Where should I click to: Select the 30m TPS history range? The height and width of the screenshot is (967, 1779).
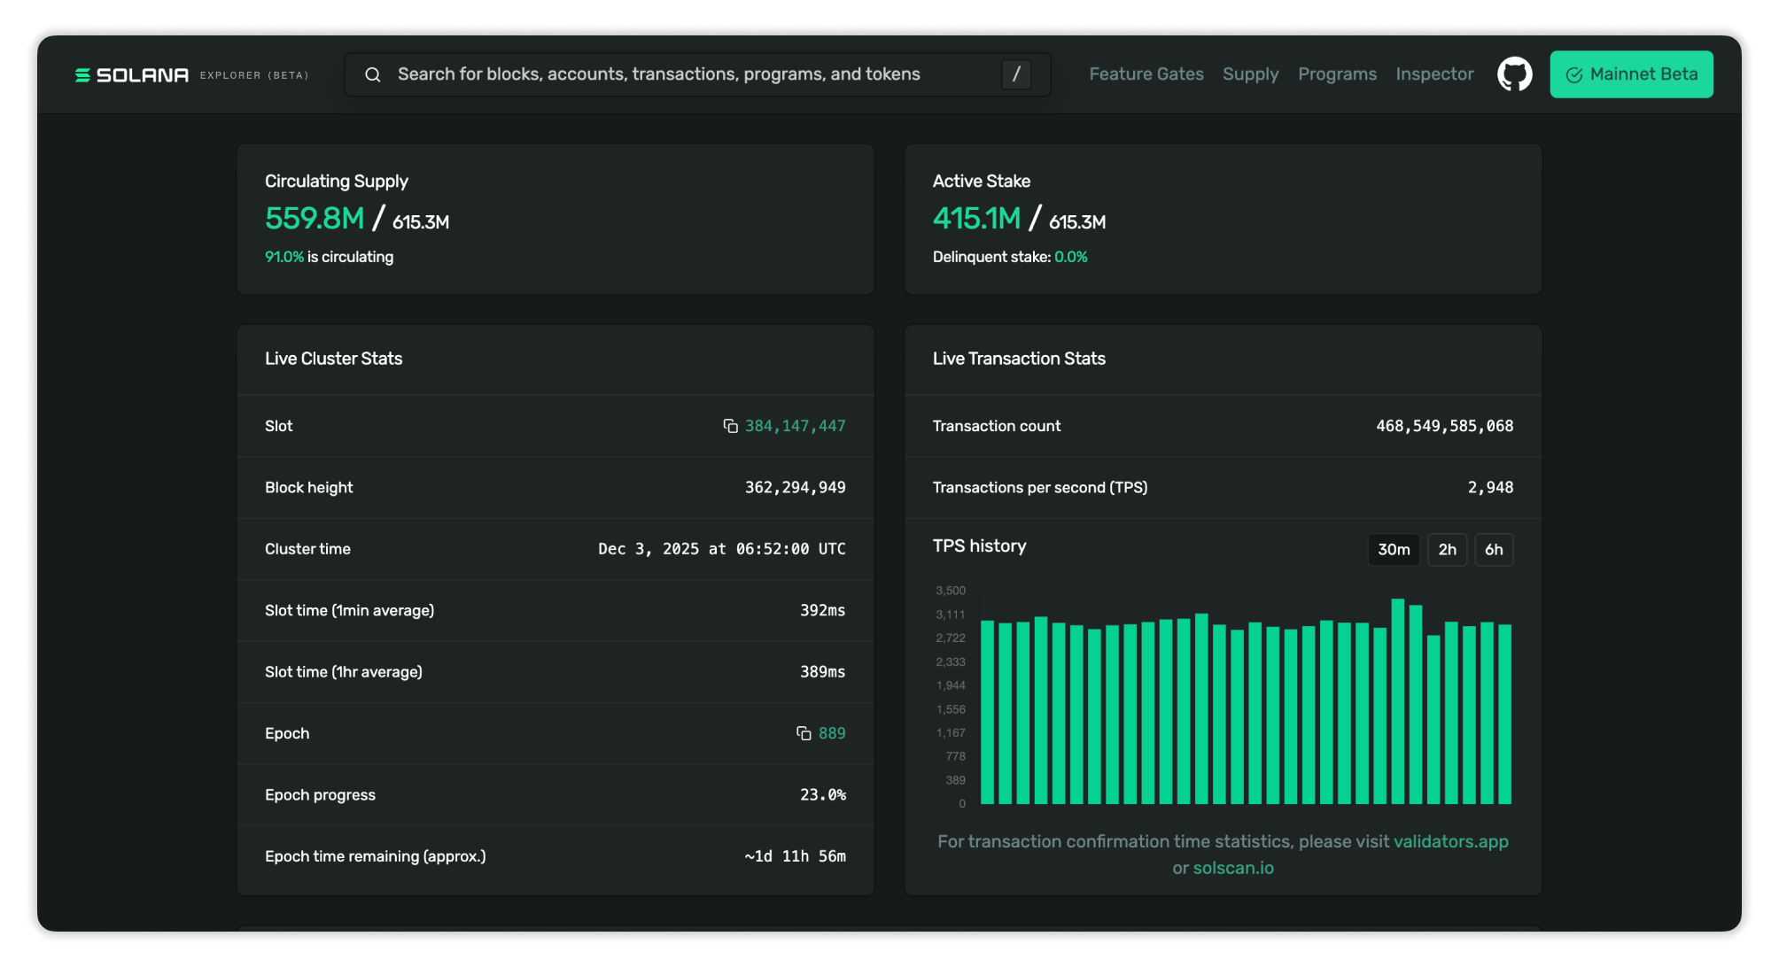(x=1393, y=549)
